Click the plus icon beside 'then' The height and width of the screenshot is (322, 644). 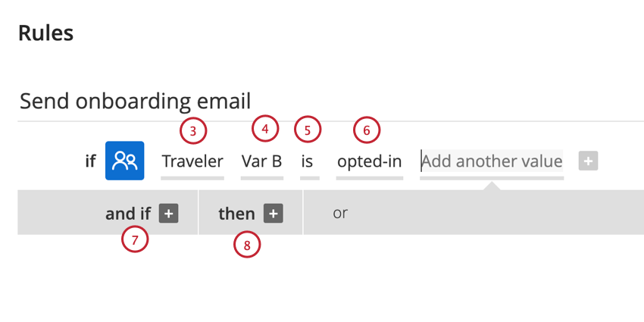[x=273, y=214]
